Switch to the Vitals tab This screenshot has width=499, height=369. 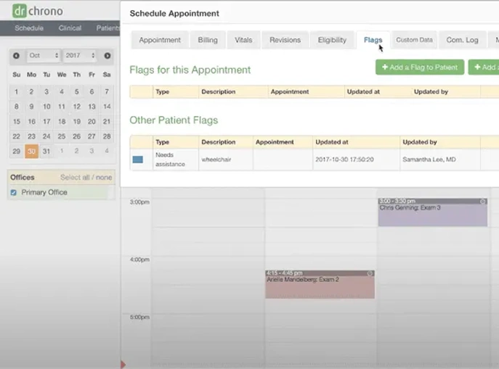tap(243, 40)
